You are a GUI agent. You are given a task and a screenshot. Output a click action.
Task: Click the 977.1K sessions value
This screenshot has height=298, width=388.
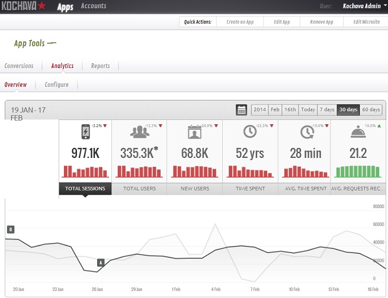(x=85, y=153)
